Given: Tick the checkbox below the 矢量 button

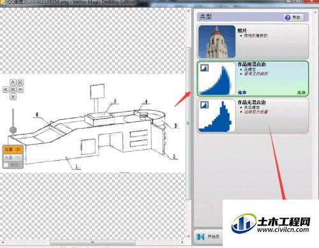Looking at the screenshot, I should click(6, 165).
